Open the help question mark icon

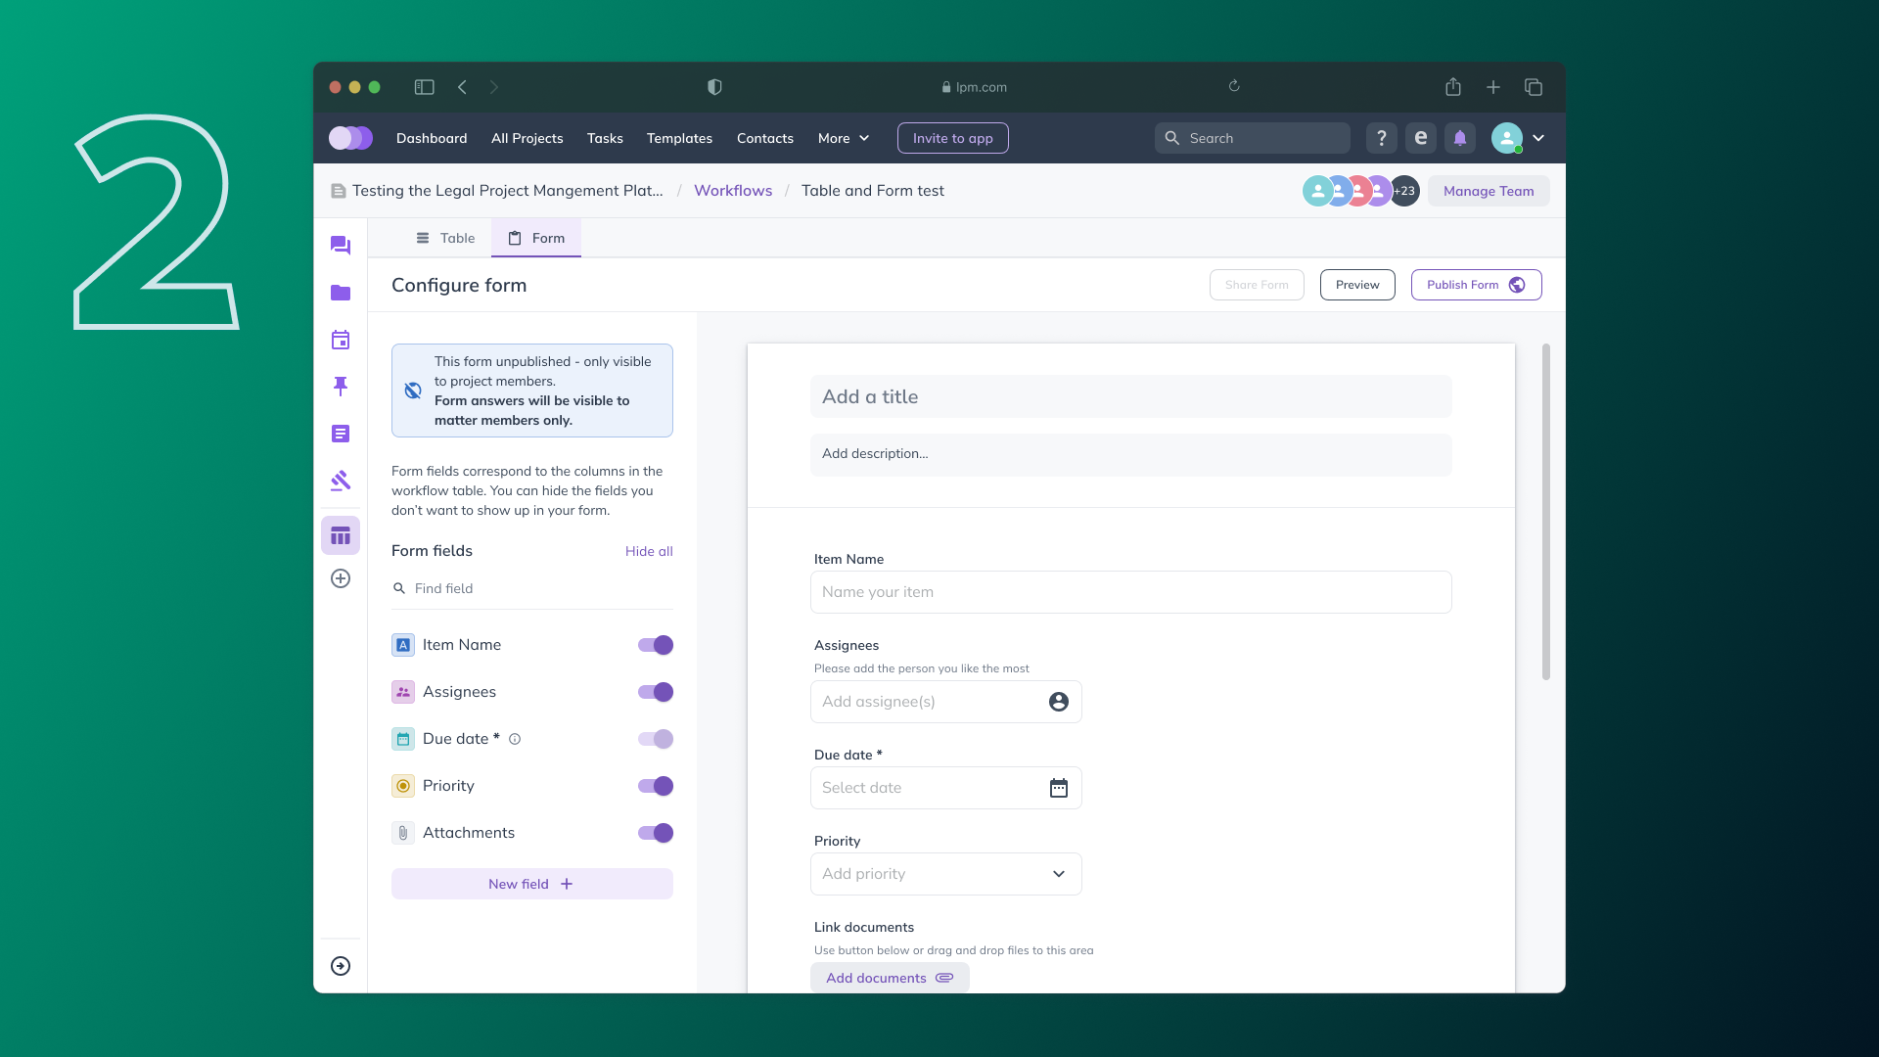(1382, 138)
